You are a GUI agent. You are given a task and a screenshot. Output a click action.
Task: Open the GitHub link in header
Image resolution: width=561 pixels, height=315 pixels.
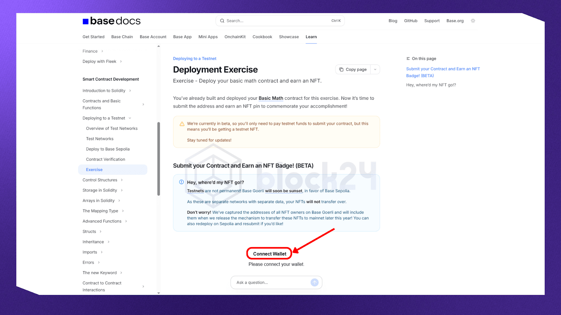coord(411,21)
